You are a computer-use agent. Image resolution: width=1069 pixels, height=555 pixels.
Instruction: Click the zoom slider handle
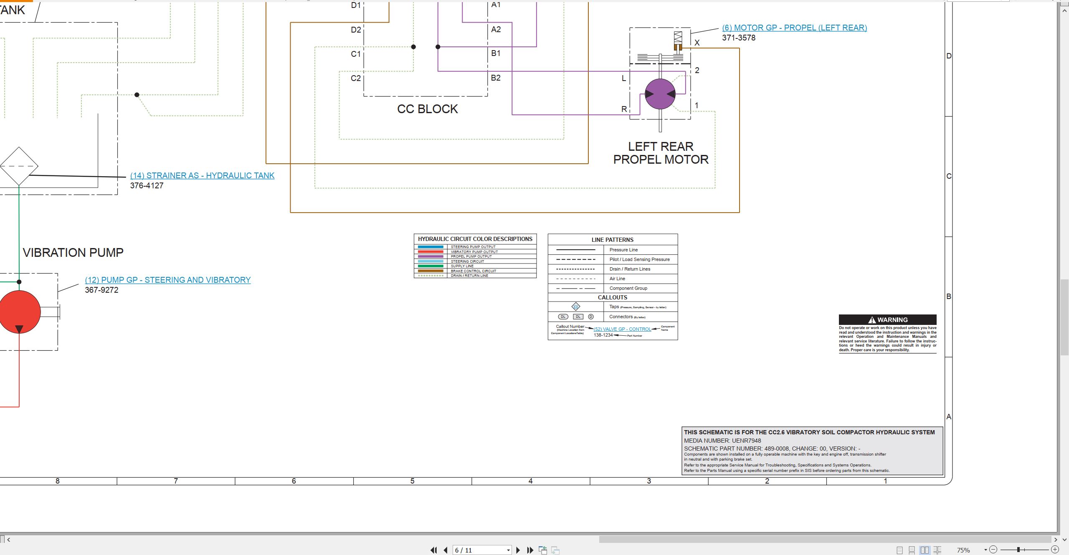point(1018,550)
